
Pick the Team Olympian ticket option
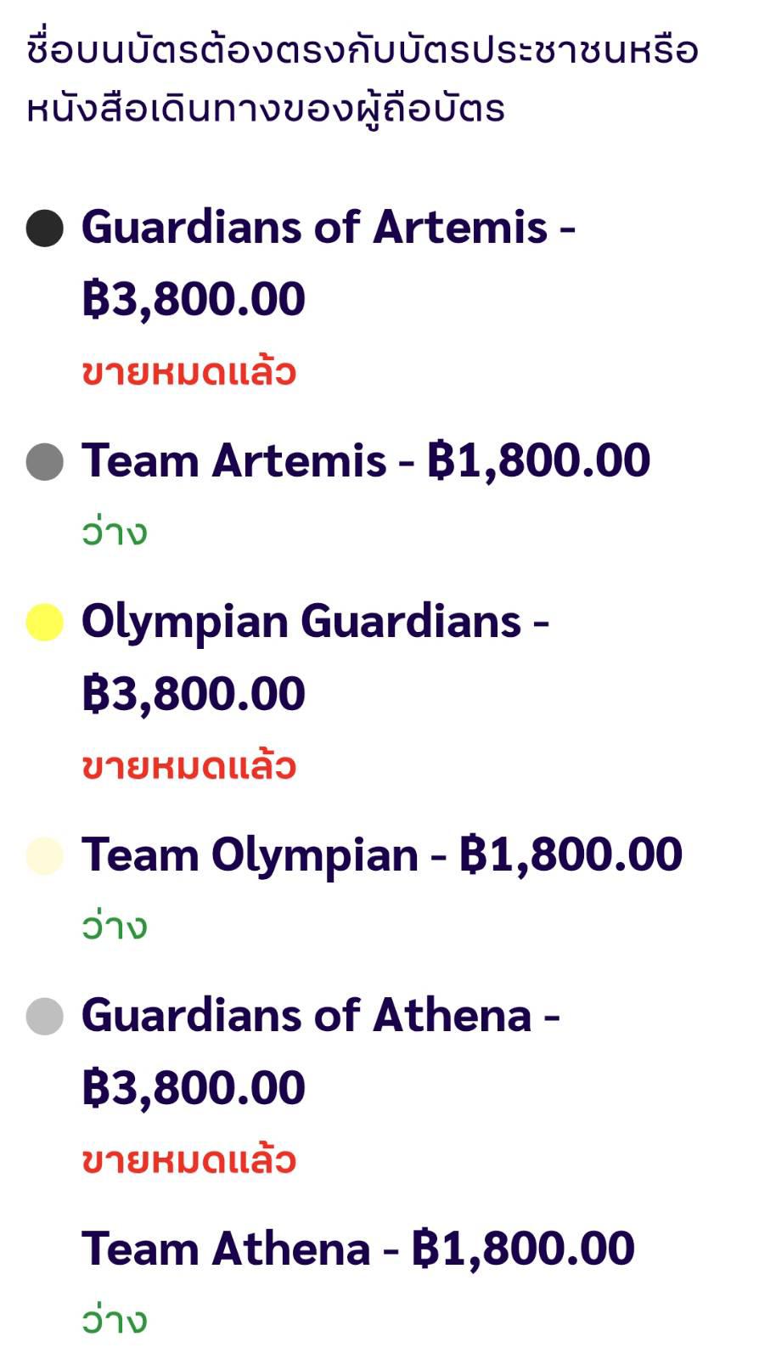click(x=381, y=854)
